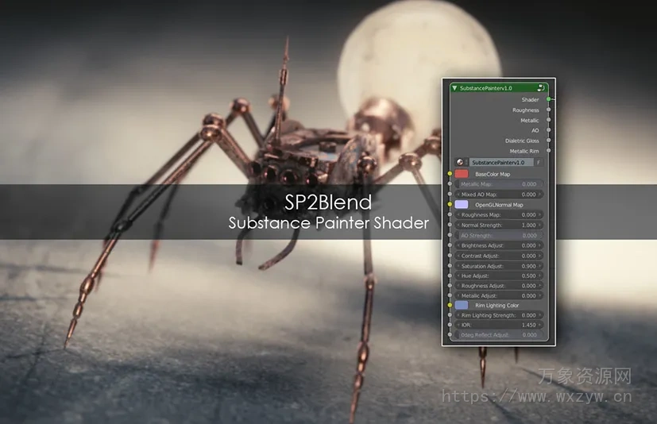657x424 pixels.
Task: Click the Roughness output socket
Action: (x=548, y=110)
